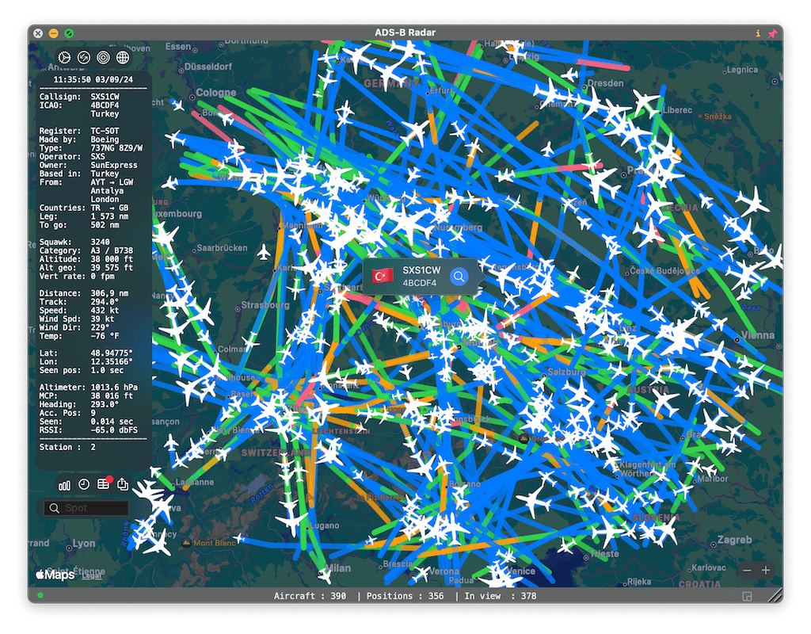Select the radar range rings icon
Screen dimensions: 811x634
[x=103, y=56]
